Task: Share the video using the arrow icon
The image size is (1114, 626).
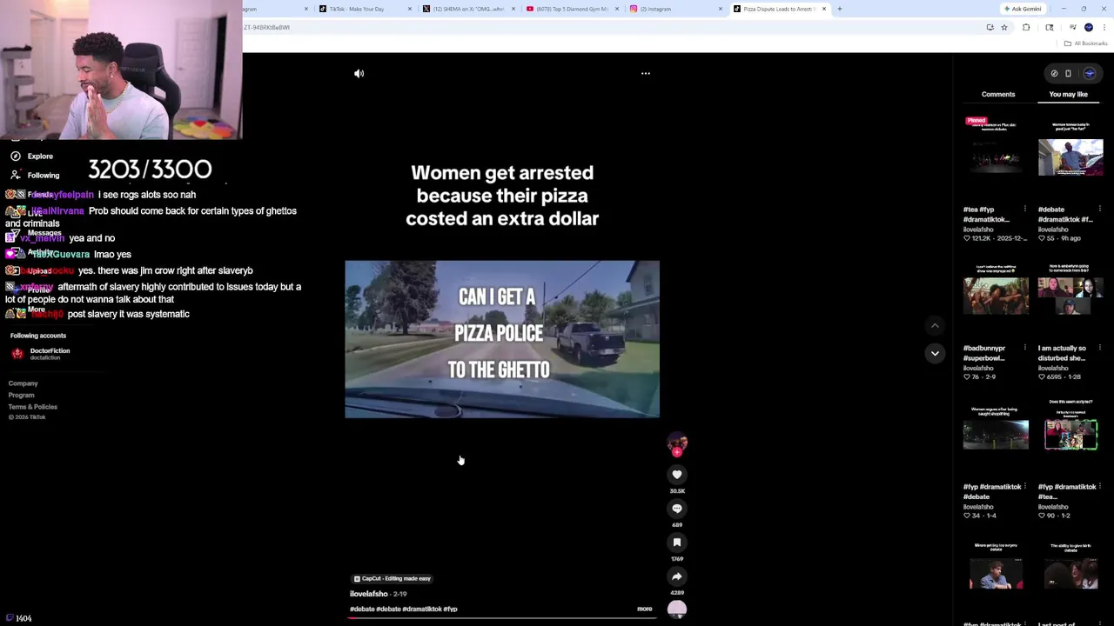Action: tap(677, 576)
